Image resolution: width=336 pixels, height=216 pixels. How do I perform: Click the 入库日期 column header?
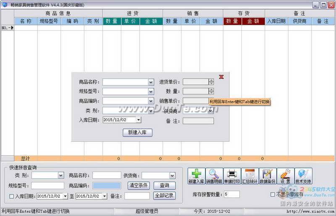[276, 21]
